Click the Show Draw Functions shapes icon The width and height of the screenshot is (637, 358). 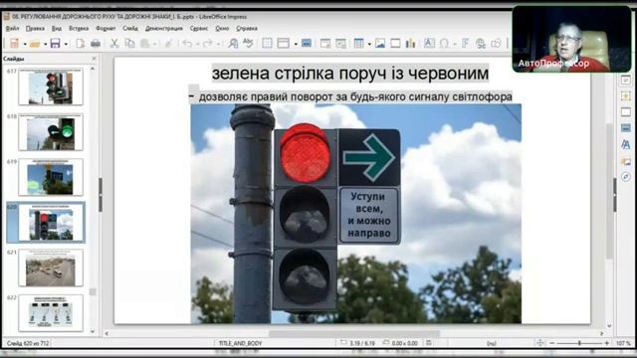click(x=496, y=43)
